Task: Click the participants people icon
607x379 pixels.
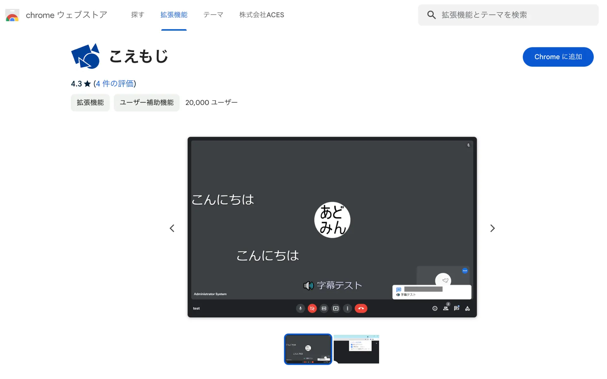Action: (x=446, y=308)
